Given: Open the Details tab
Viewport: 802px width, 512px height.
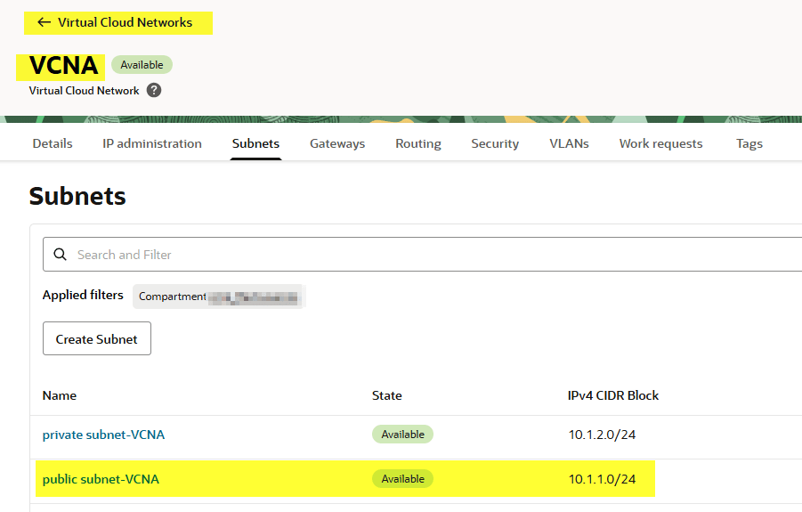Looking at the screenshot, I should pos(53,143).
